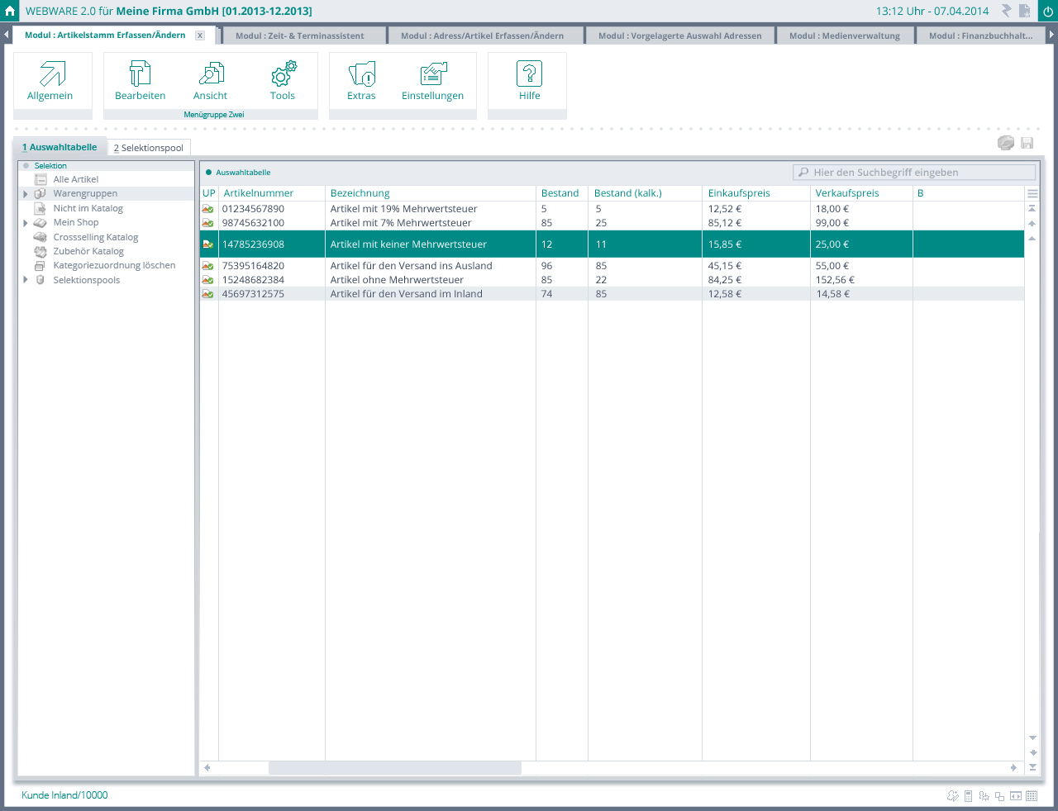Click image icon of article 45697312575
This screenshot has height=811, width=1058.
click(207, 294)
